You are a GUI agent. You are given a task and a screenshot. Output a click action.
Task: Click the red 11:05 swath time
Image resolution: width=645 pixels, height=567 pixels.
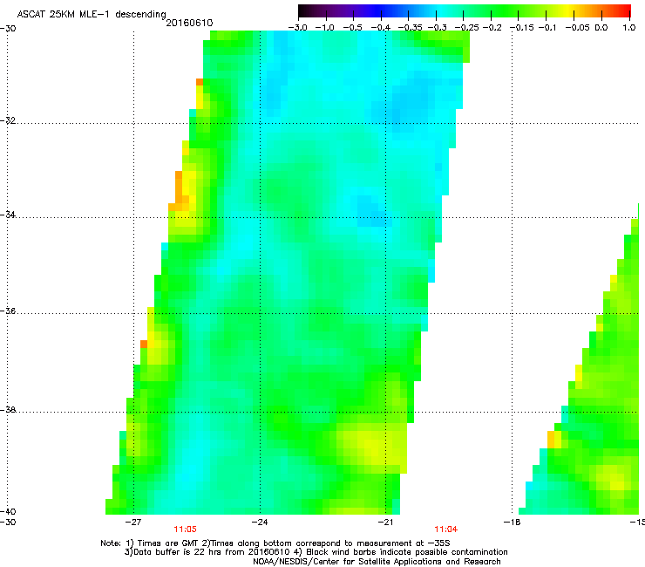coord(185,529)
